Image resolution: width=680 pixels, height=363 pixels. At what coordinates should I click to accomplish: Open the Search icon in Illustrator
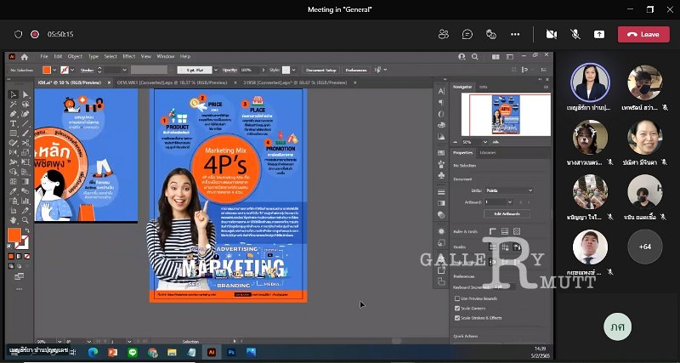click(475, 57)
